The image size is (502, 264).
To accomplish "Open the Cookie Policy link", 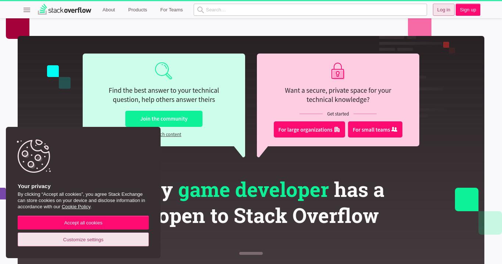I will tap(76, 207).
